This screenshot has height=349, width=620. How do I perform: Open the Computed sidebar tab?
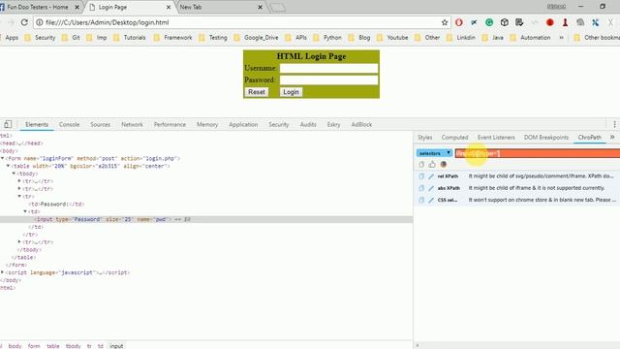point(454,138)
